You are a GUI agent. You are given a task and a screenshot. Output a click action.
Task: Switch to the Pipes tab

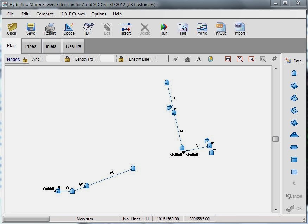click(31, 46)
